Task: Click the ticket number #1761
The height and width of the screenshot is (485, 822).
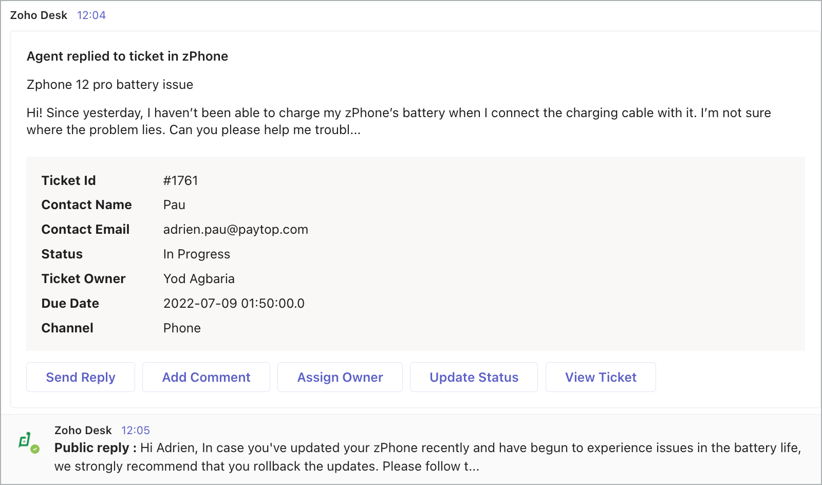Action: (x=180, y=180)
